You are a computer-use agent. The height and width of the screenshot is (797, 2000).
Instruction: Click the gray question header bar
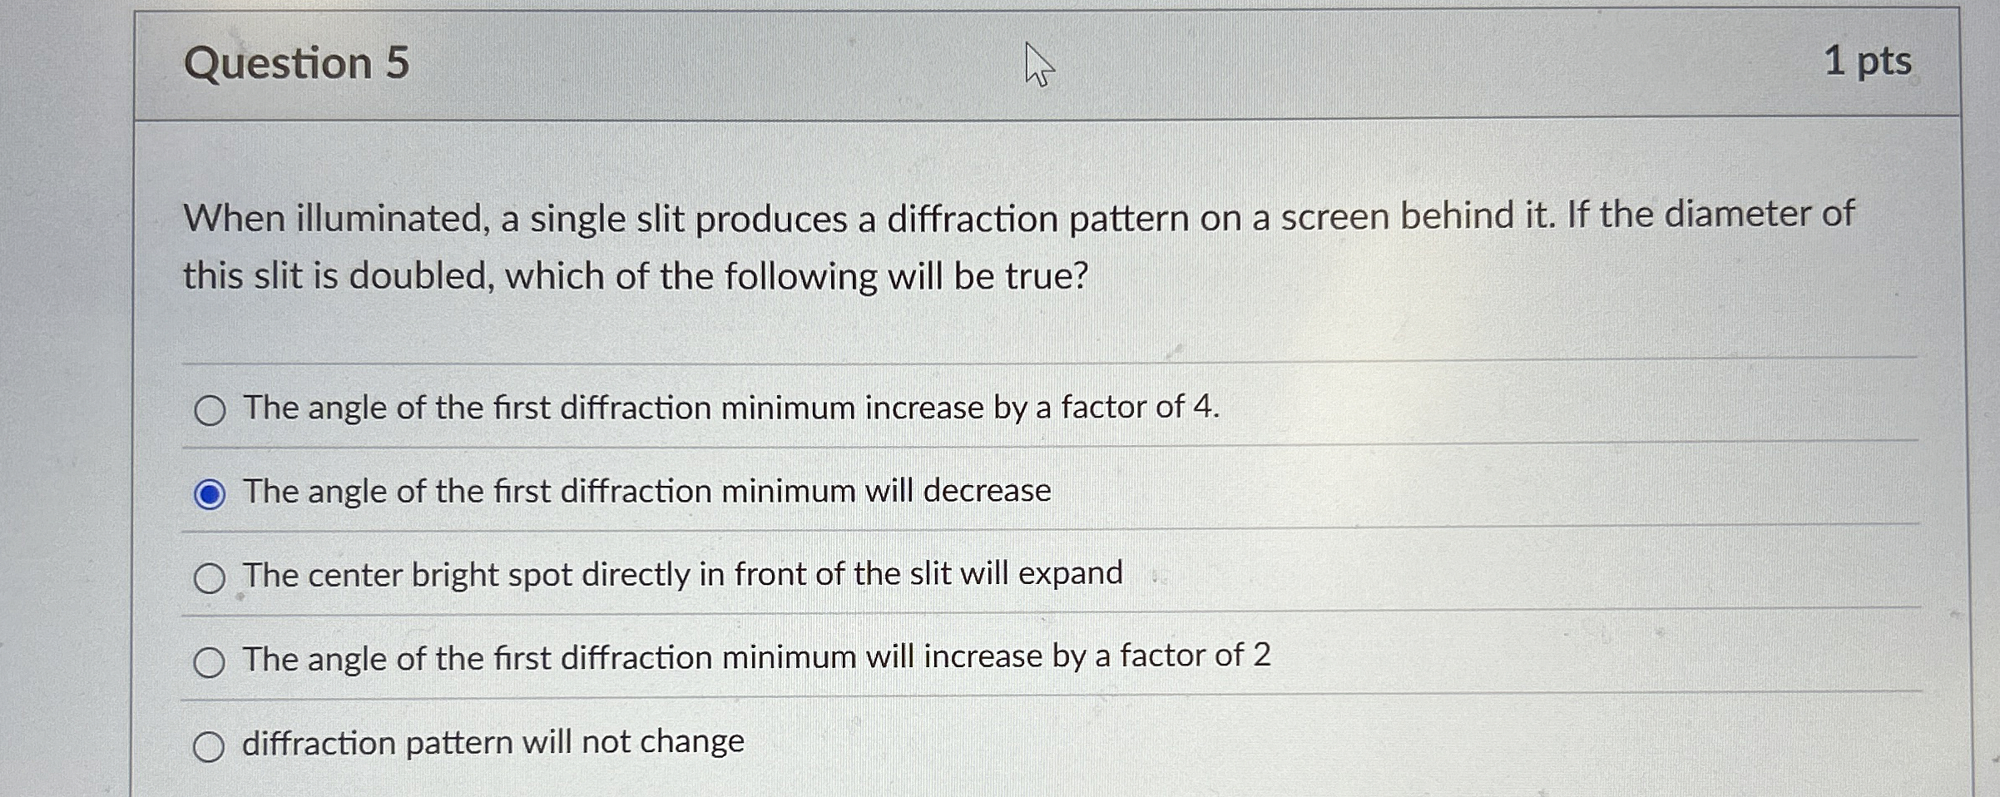998,60
